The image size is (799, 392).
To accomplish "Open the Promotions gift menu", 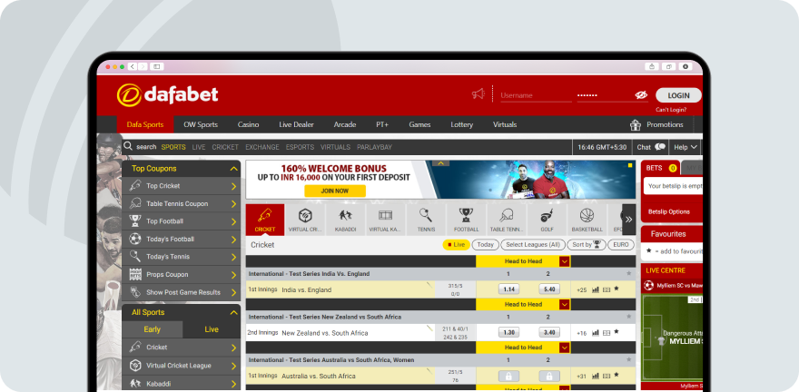I will pos(656,124).
